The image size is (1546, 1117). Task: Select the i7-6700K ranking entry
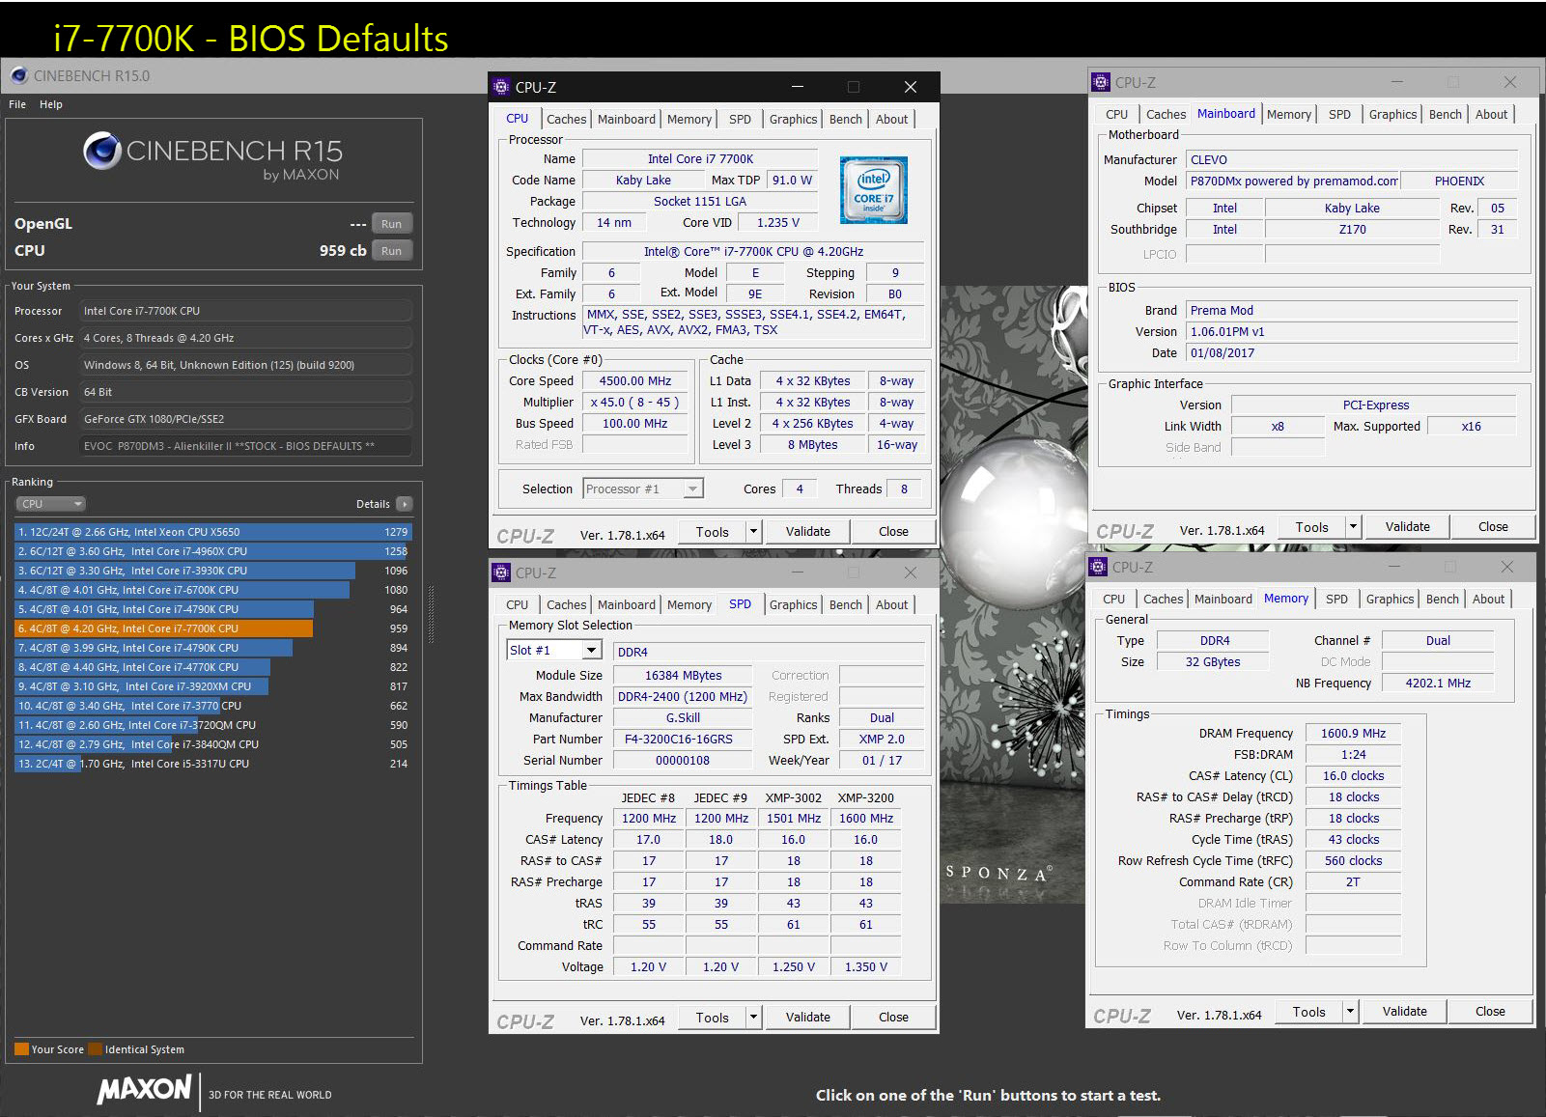point(212,590)
